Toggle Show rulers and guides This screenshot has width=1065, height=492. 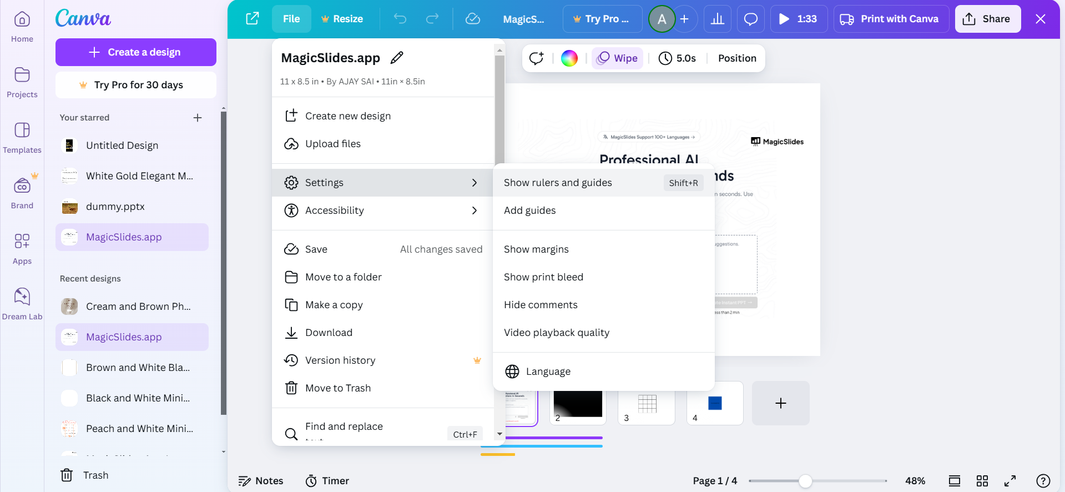pyautogui.click(x=604, y=183)
